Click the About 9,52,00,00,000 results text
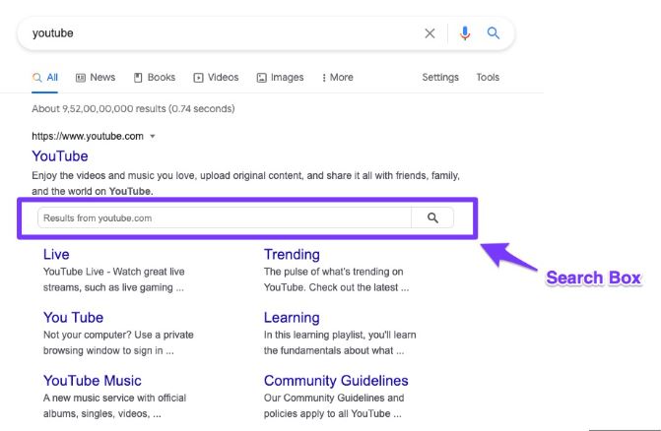This screenshot has height=431, width=661. coord(133,108)
